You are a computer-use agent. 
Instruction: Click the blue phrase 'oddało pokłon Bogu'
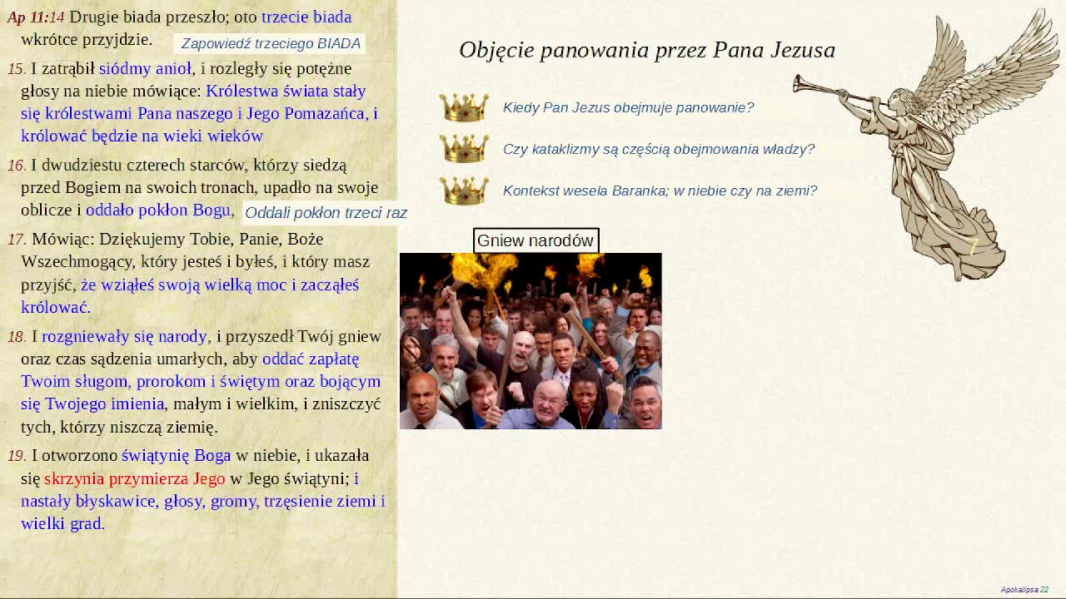click(158, 210)
